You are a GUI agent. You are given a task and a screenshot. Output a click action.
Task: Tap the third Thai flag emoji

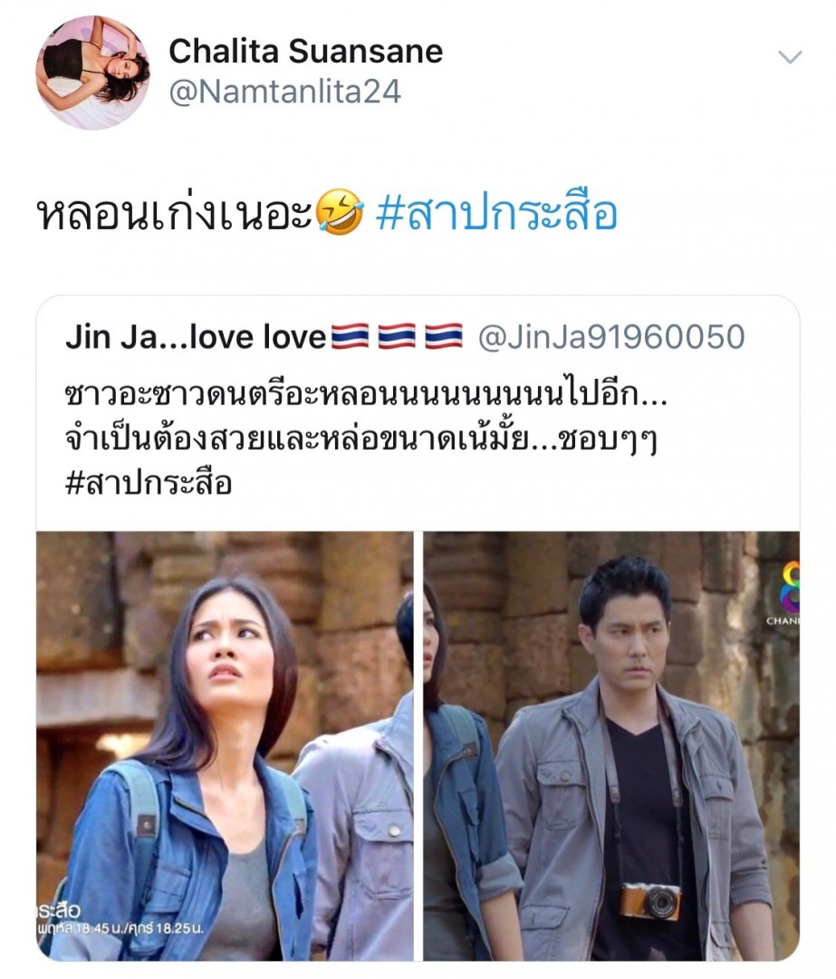tap(444, 337)
